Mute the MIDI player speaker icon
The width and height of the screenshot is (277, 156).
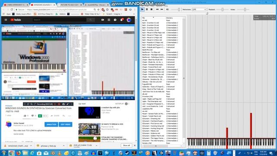point(167,10)
